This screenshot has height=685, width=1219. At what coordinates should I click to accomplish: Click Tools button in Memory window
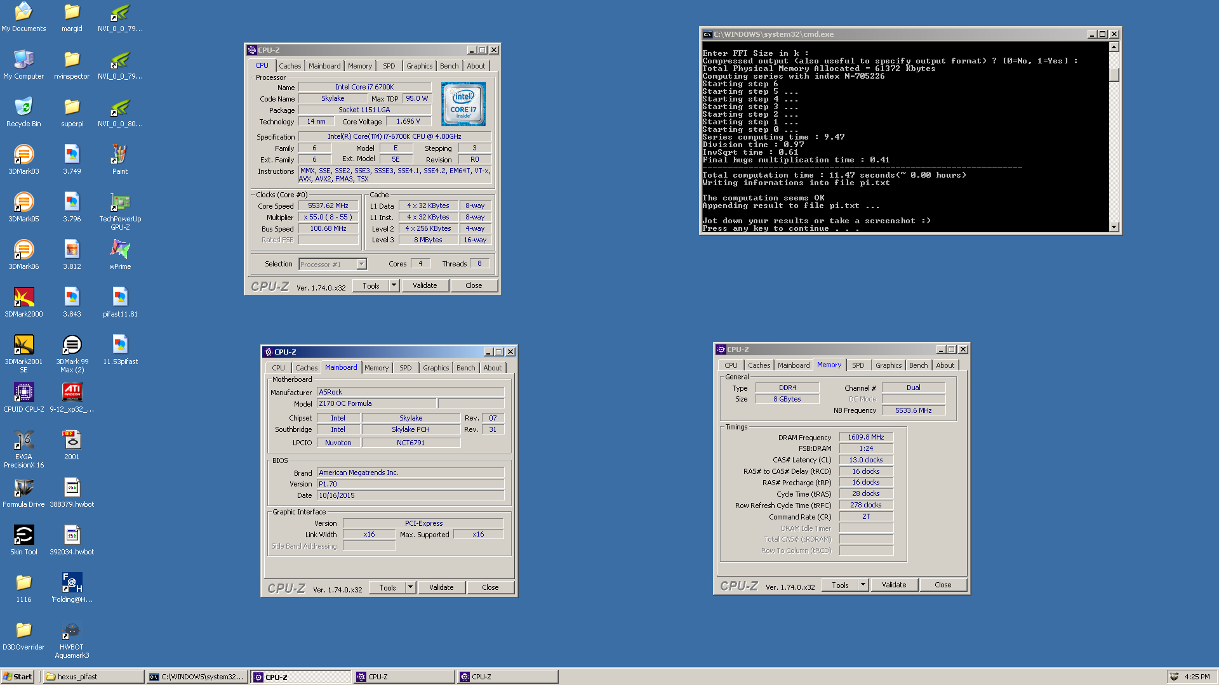840,585
